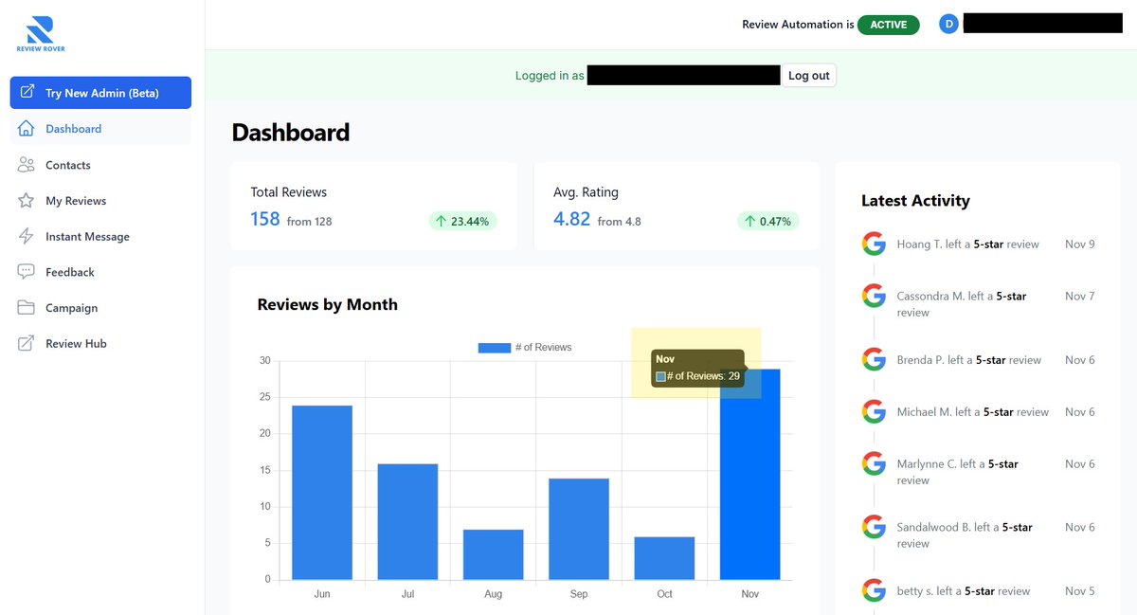The image size is (1137, 615).
Task: Click the Campaign folder icon
Action: point(28,307)
